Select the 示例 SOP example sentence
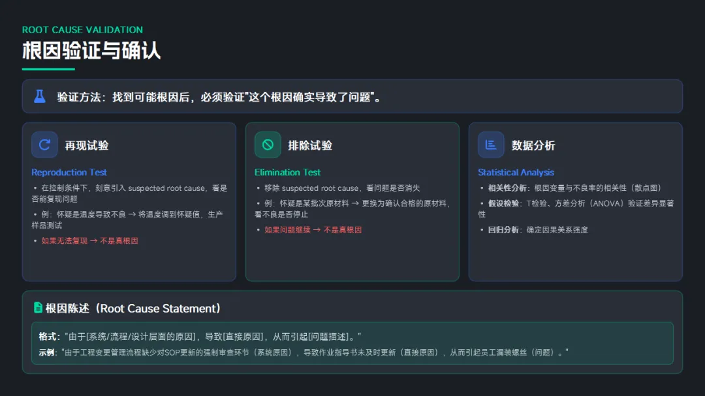The width and height of the screenshot is (705, 396). point(304,352)
